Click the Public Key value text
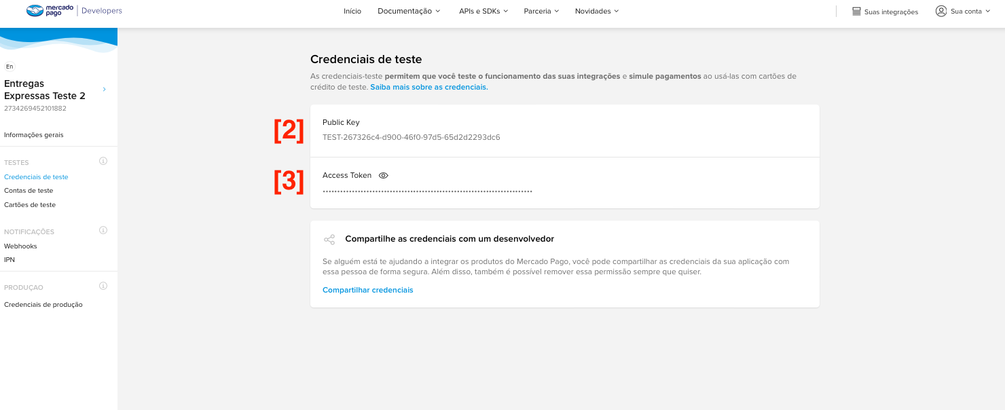This screenshot has width=1005, height=410. [411, 137]
